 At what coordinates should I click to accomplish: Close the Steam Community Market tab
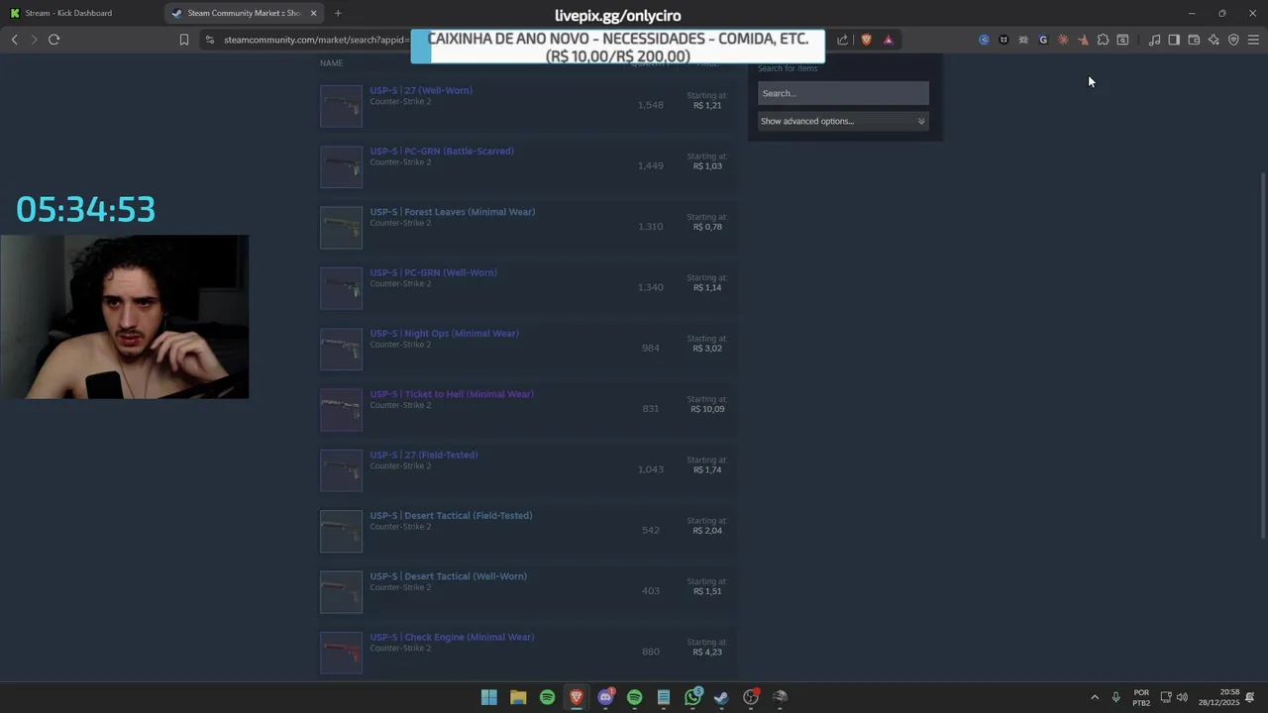click(x=314, y=13)
